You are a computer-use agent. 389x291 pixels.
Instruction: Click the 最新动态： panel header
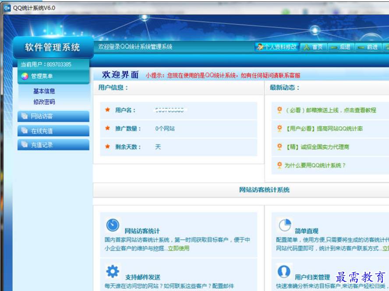[x=285, y=88]
